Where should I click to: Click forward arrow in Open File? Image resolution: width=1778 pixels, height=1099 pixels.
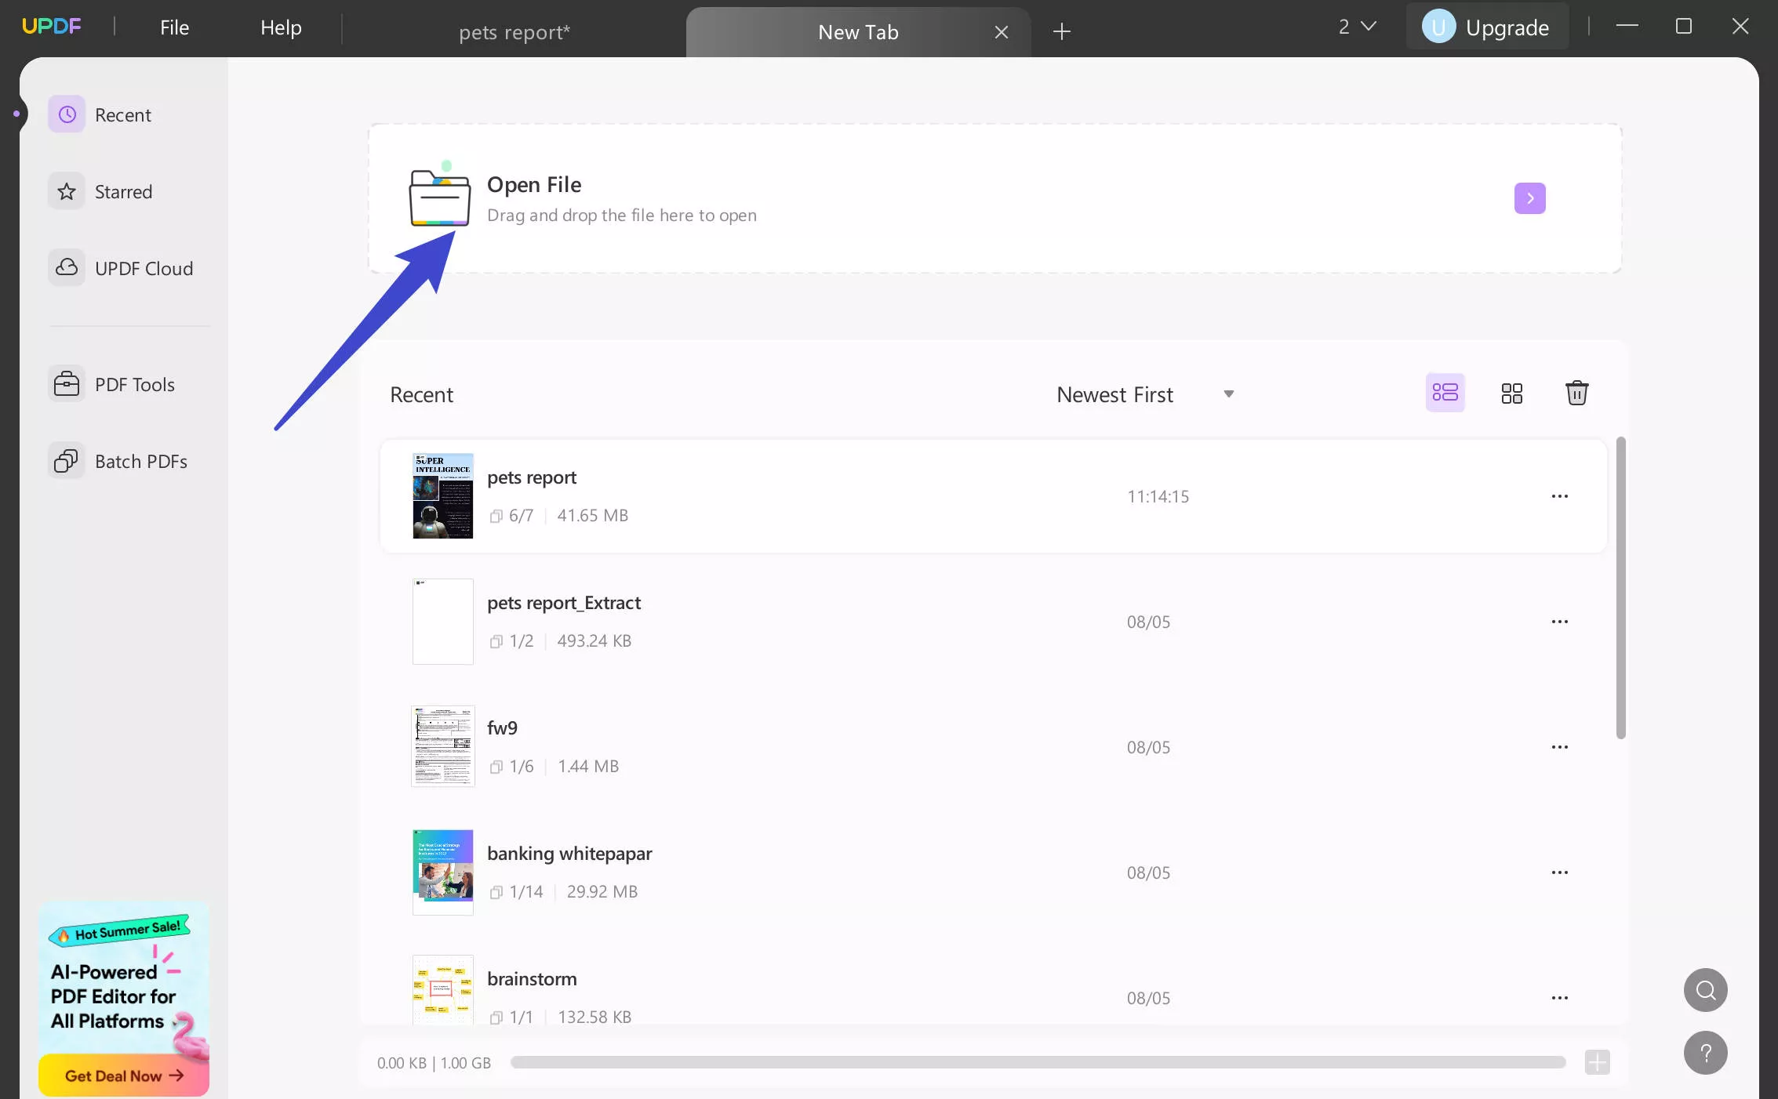click(x=1530, y=198)
